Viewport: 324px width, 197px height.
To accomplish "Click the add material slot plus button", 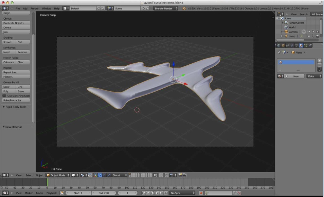I will [319, 60].
